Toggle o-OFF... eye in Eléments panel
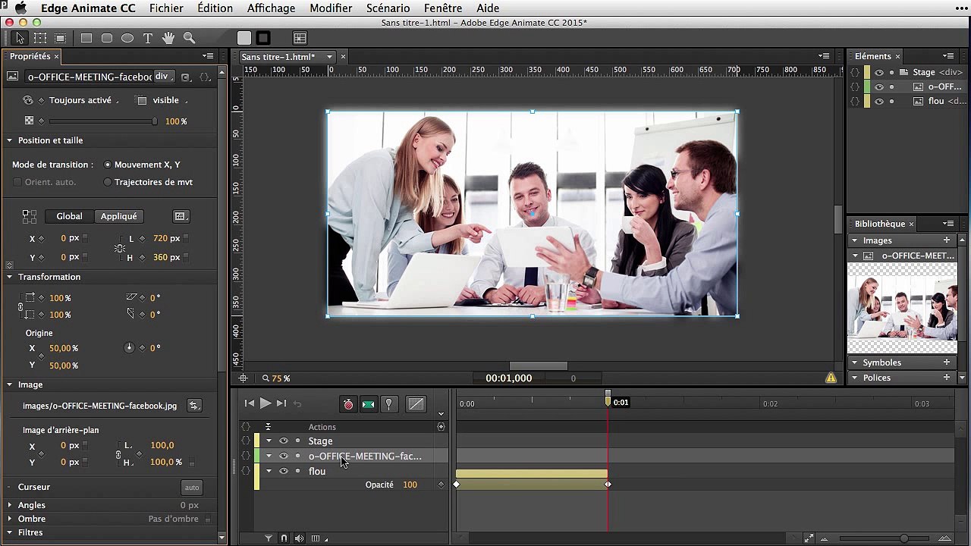Image resolution: width=971 pixels, height=546 pixels. [x=878, y=87]
